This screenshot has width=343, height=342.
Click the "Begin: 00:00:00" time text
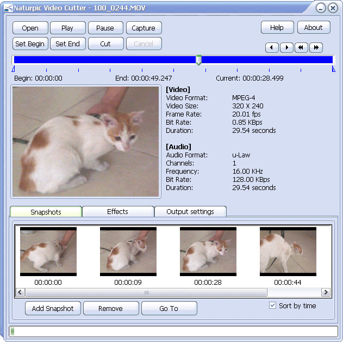click(38, 78)
